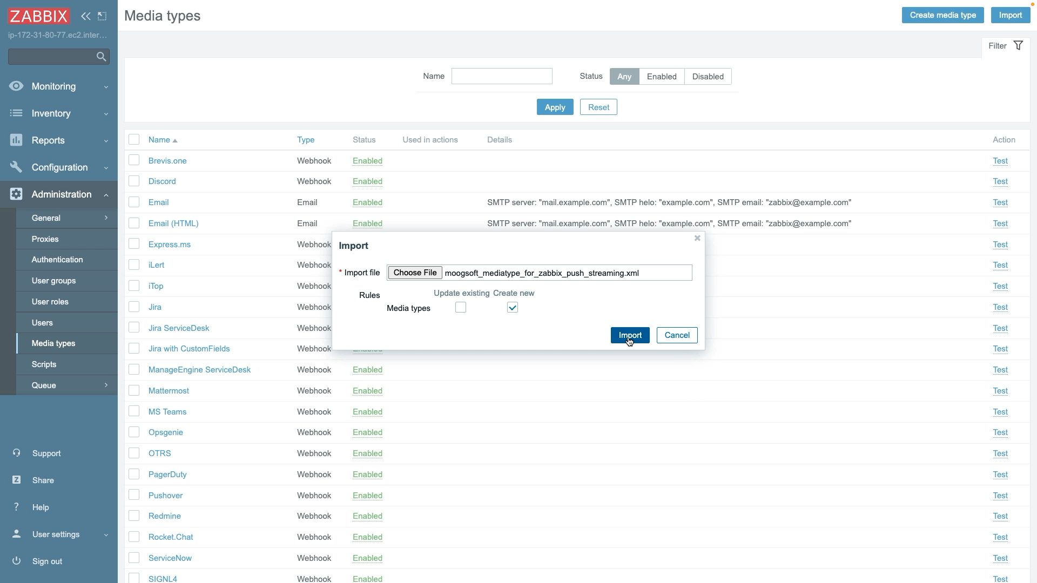Select Any status filter

(624, 77)
